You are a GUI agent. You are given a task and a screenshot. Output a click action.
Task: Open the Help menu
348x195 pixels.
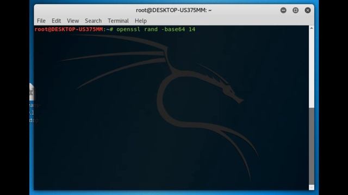tap(140, 21)
